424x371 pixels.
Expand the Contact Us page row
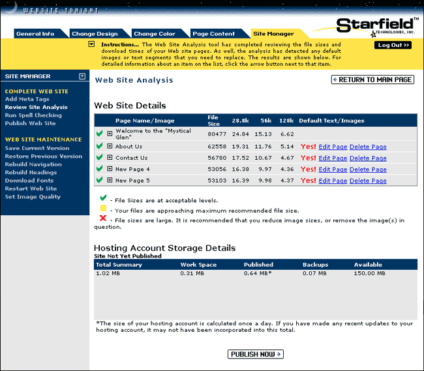110,157
